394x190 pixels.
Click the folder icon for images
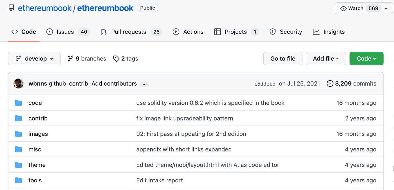click(x=19, y=134)
